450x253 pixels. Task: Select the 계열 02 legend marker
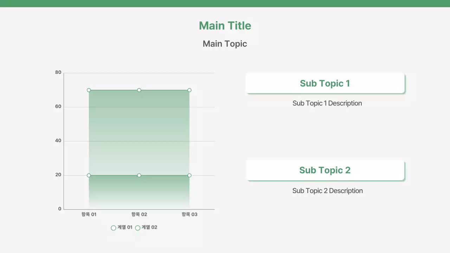(137, 228)
